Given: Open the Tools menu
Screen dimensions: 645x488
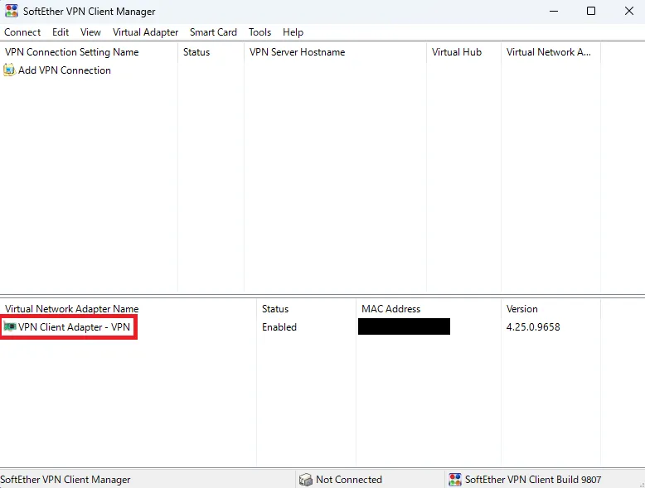Looking at the screenshot, I should click(259, 32).
